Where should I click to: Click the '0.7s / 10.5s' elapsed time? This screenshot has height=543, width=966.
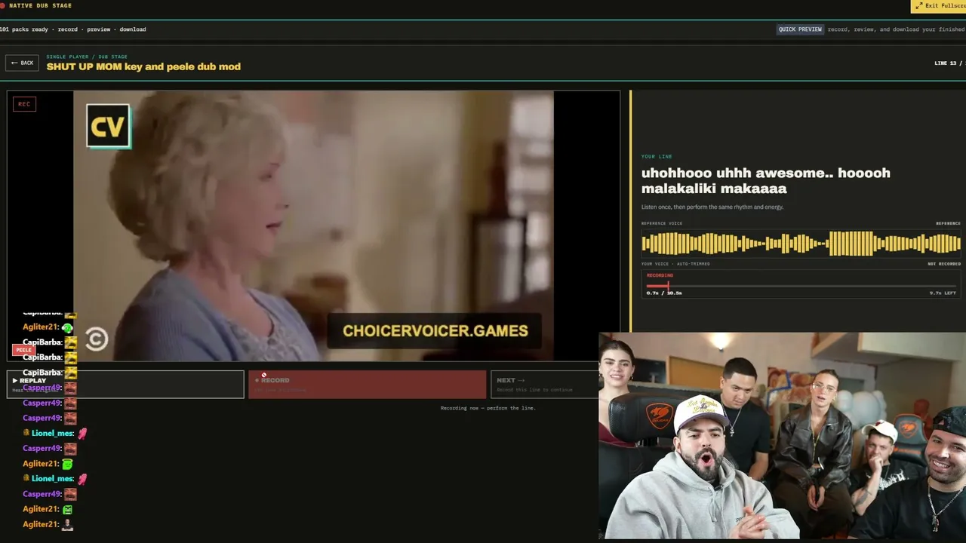click(x=664, y=293)
